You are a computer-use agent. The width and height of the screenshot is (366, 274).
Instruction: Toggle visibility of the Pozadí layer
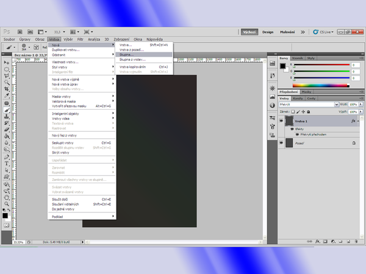[x=282, y=142]
